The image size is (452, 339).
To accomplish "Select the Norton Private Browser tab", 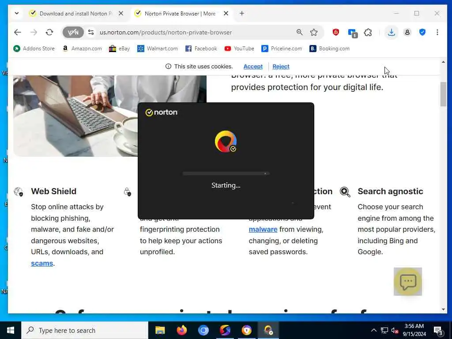I will click(180, 14).
